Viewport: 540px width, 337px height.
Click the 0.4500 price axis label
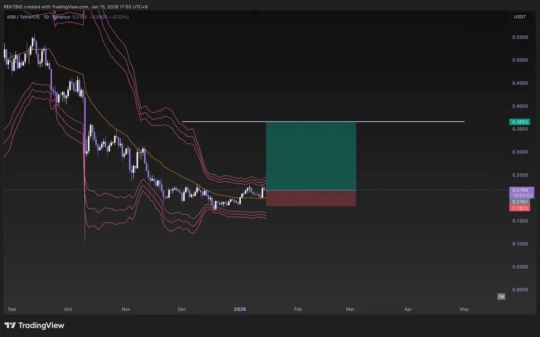tap(519, 83)
